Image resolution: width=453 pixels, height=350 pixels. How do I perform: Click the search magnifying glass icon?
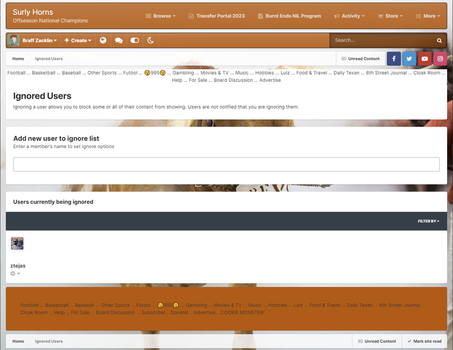(x=439, y=40)
